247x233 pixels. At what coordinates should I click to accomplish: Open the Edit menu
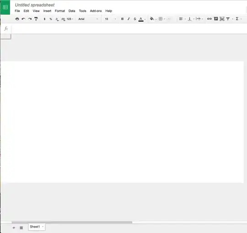(x=27, y=11)
